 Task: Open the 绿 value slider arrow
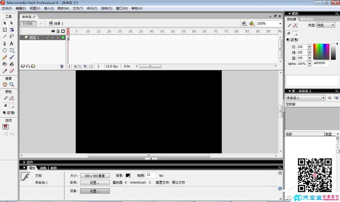click(309, 53)
